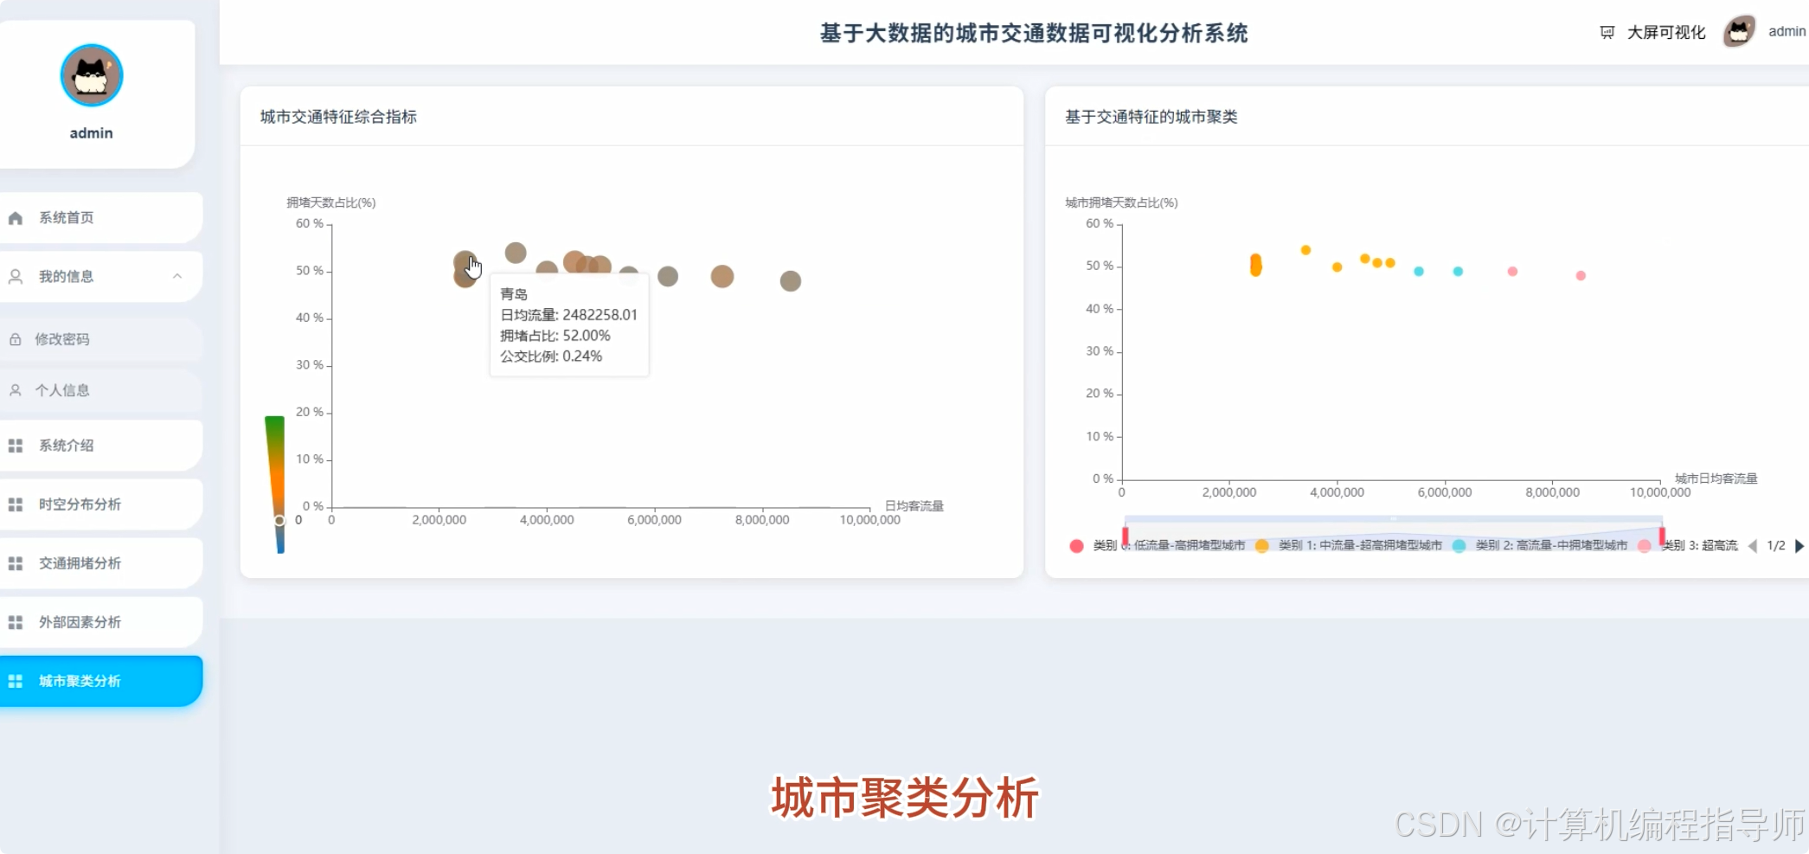
Task: Click the legend previous-page arrow
Action: 1753,546
